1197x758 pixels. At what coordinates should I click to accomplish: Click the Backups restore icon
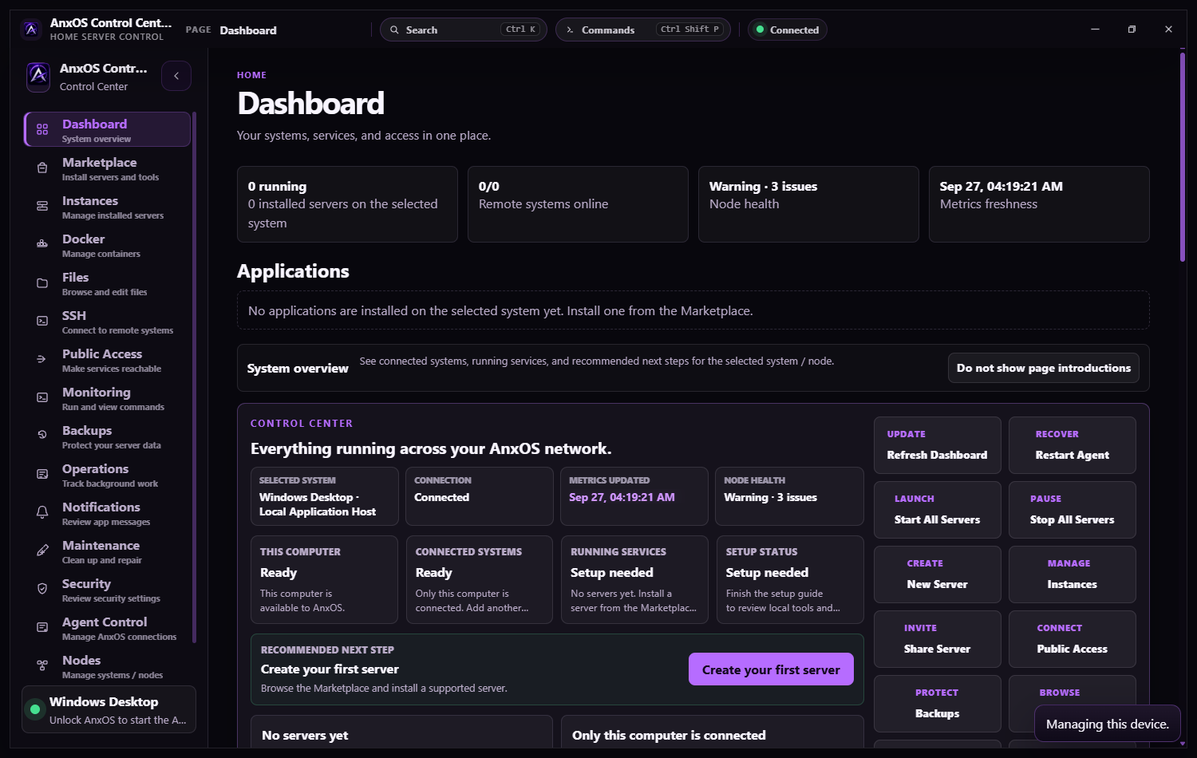[42, 436]
